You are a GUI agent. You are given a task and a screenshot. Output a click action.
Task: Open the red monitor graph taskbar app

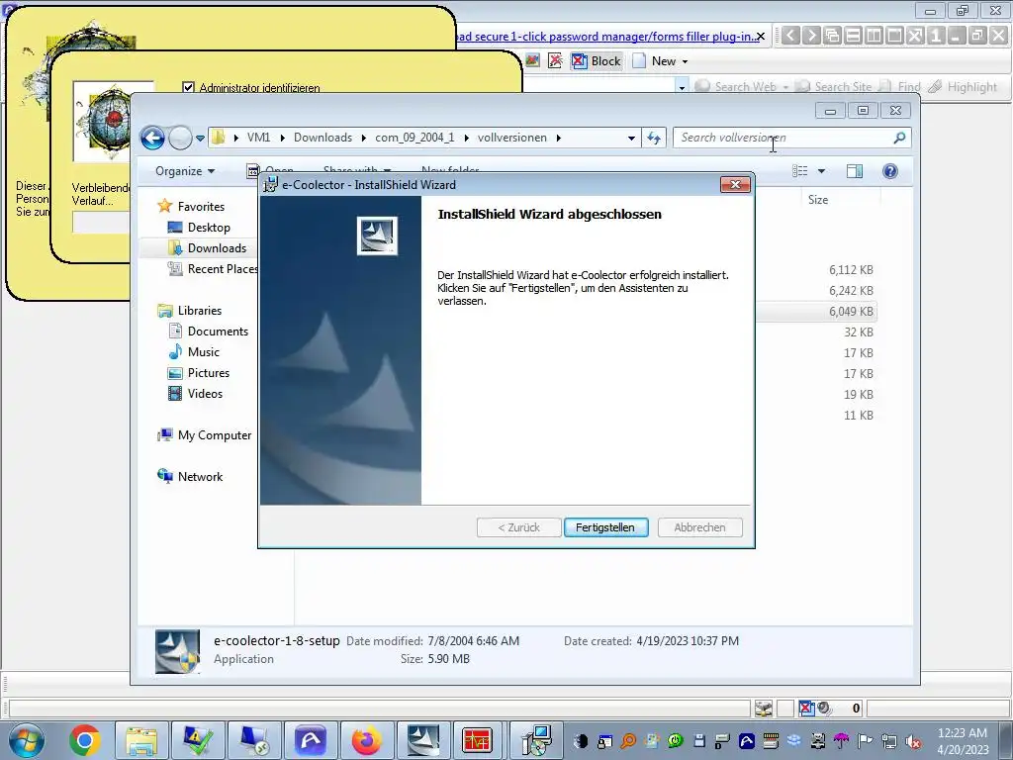[x=478, y=740]
